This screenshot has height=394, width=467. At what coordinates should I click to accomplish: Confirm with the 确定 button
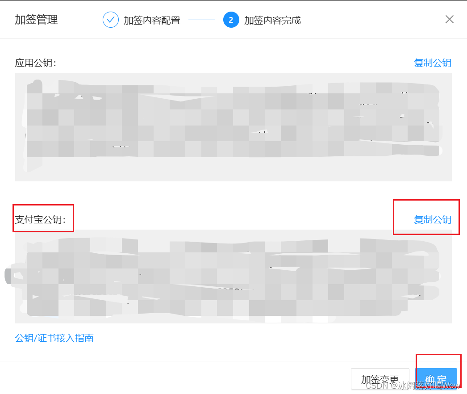pos(436,379)
